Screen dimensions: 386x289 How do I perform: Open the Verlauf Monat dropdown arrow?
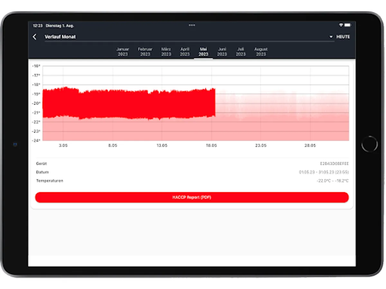click(331, 37)
